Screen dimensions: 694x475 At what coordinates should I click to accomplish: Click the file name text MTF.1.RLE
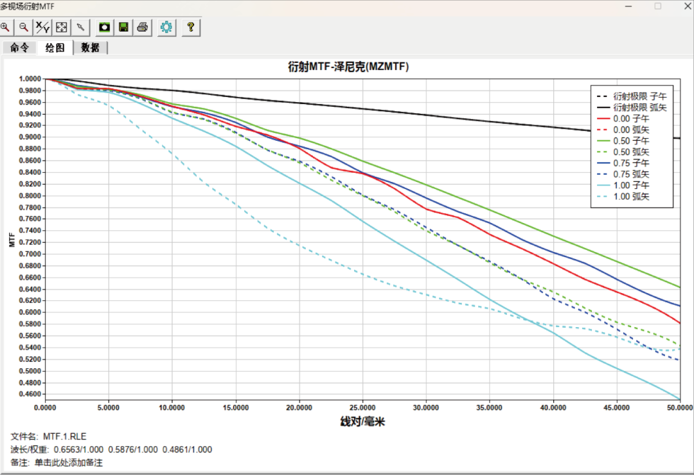point(65,436)
